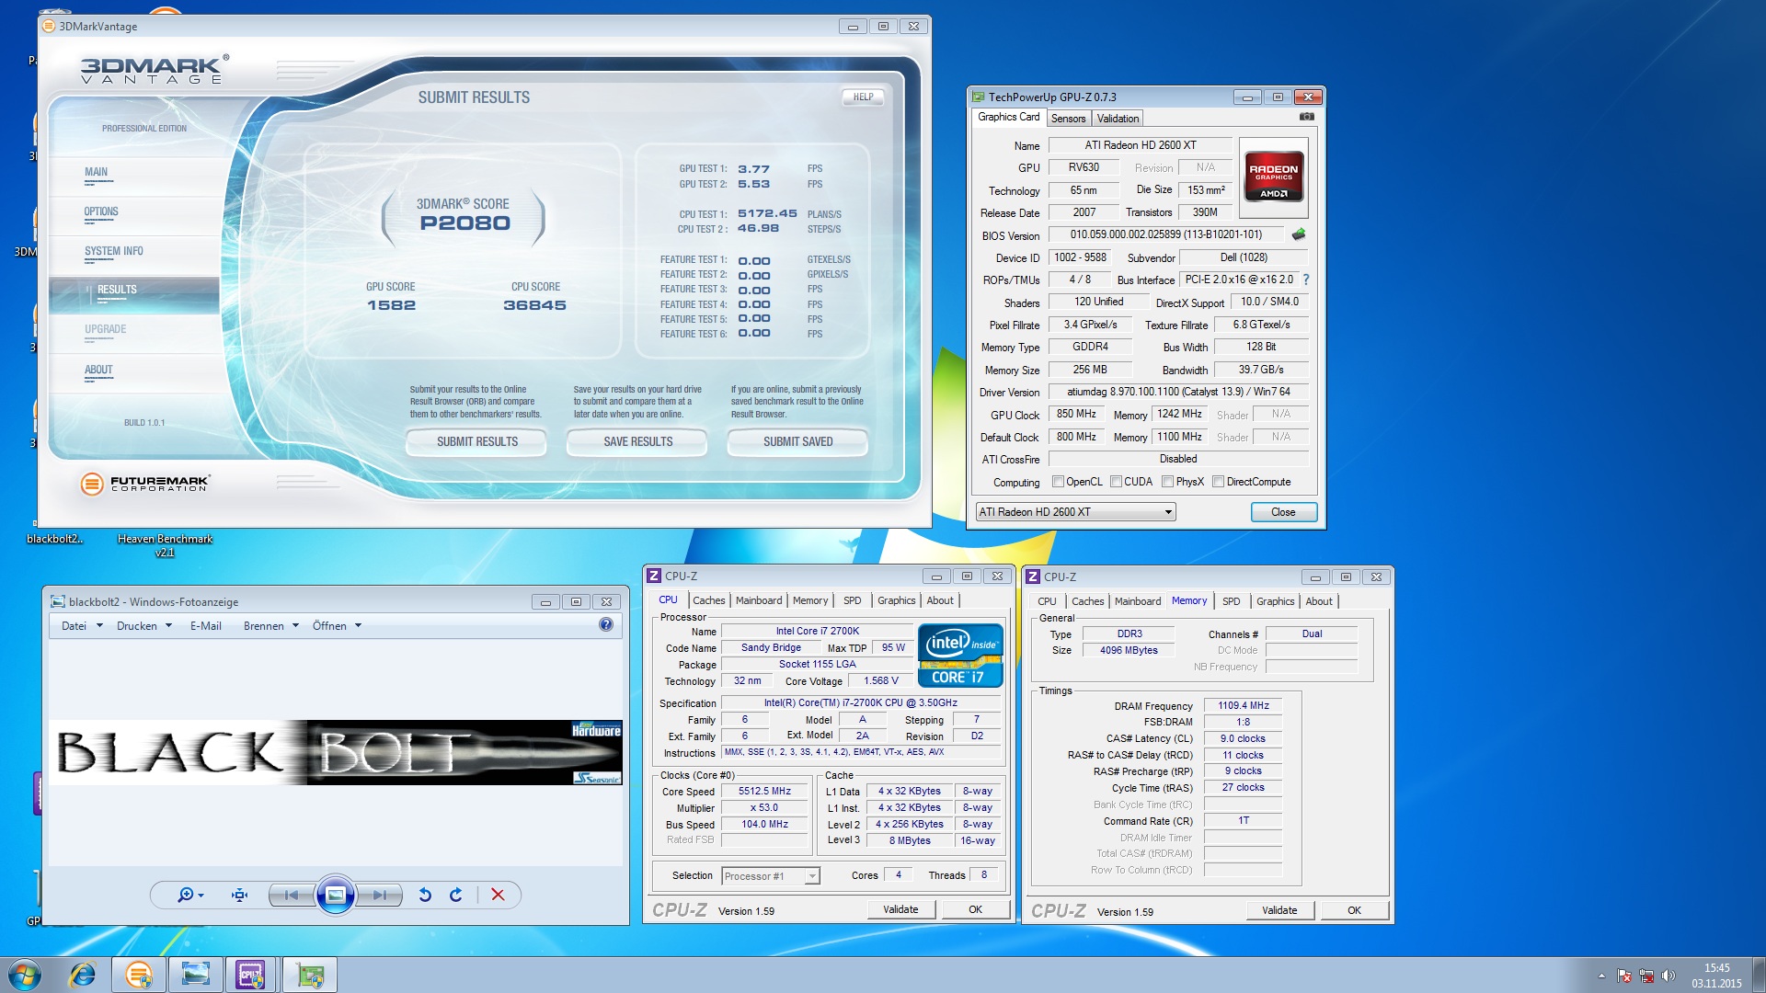Open the Datei menu in photo viewer

pyautogui.click(x=81, y=626)
